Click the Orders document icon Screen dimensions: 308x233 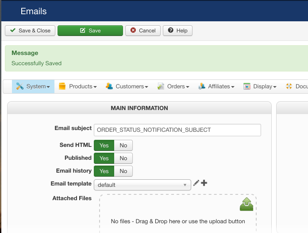pyautogui.click(x=161, y=86)
